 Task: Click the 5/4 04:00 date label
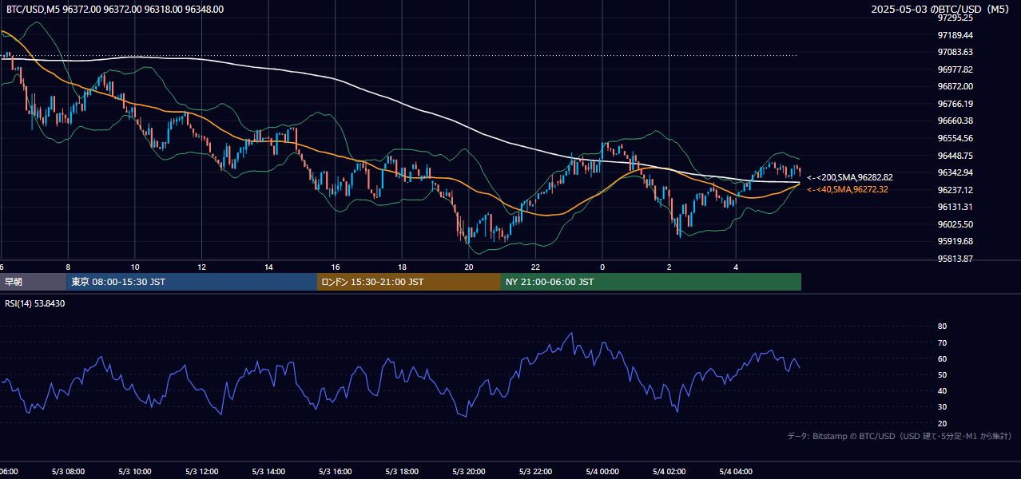[x=736, y=472]
